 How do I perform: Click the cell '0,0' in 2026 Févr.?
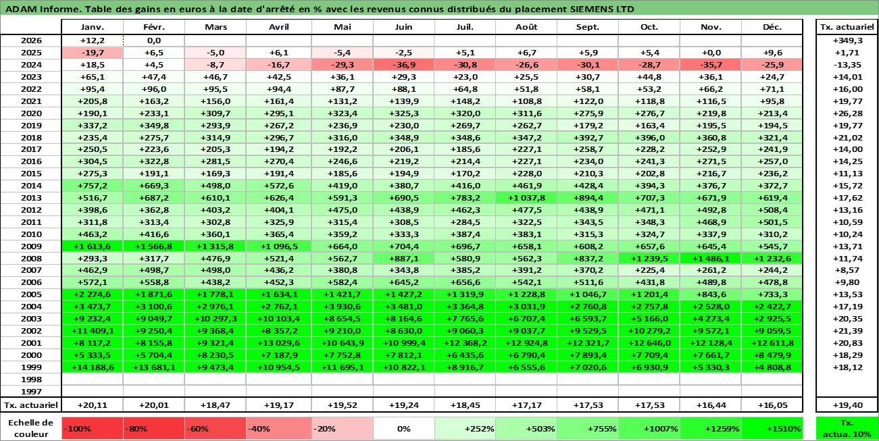154,41
